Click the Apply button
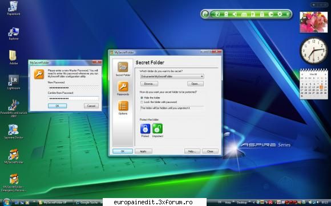This screenshot has width=331, height=206. point(143,151)
